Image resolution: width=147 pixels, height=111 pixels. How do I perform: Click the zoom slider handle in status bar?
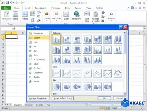tap(131, 108)
